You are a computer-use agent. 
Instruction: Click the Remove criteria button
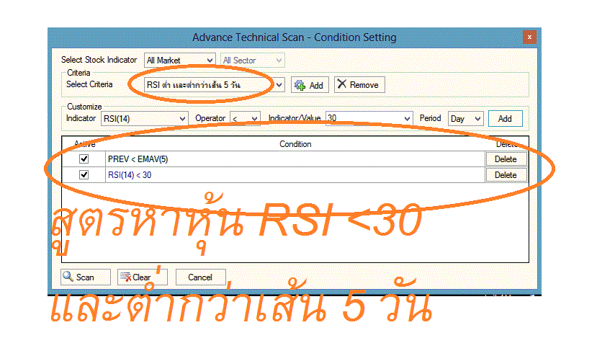click(359, 84)
